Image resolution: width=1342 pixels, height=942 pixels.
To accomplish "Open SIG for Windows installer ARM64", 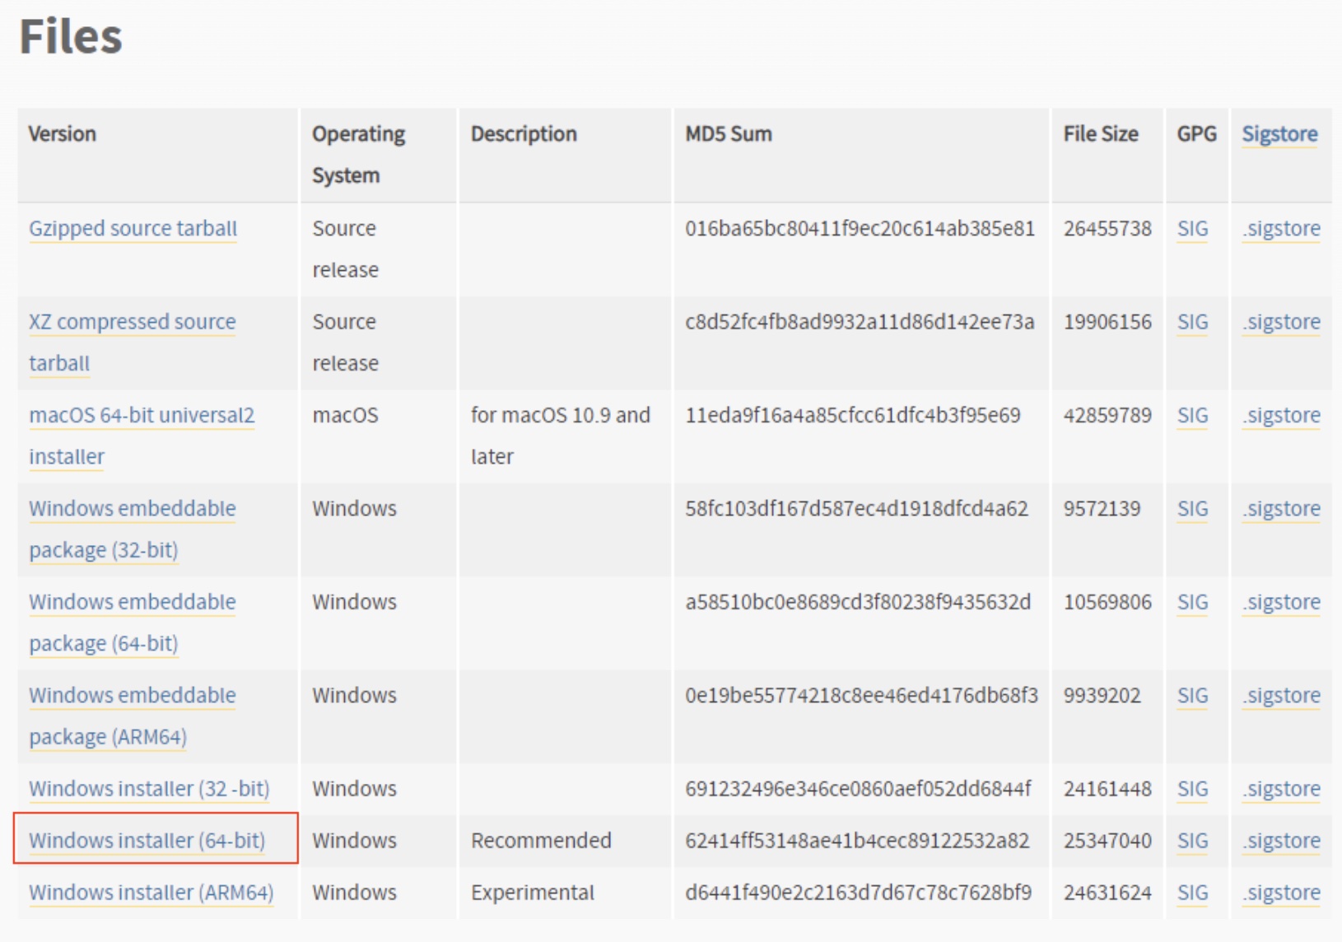I will tap(1192, 893).
